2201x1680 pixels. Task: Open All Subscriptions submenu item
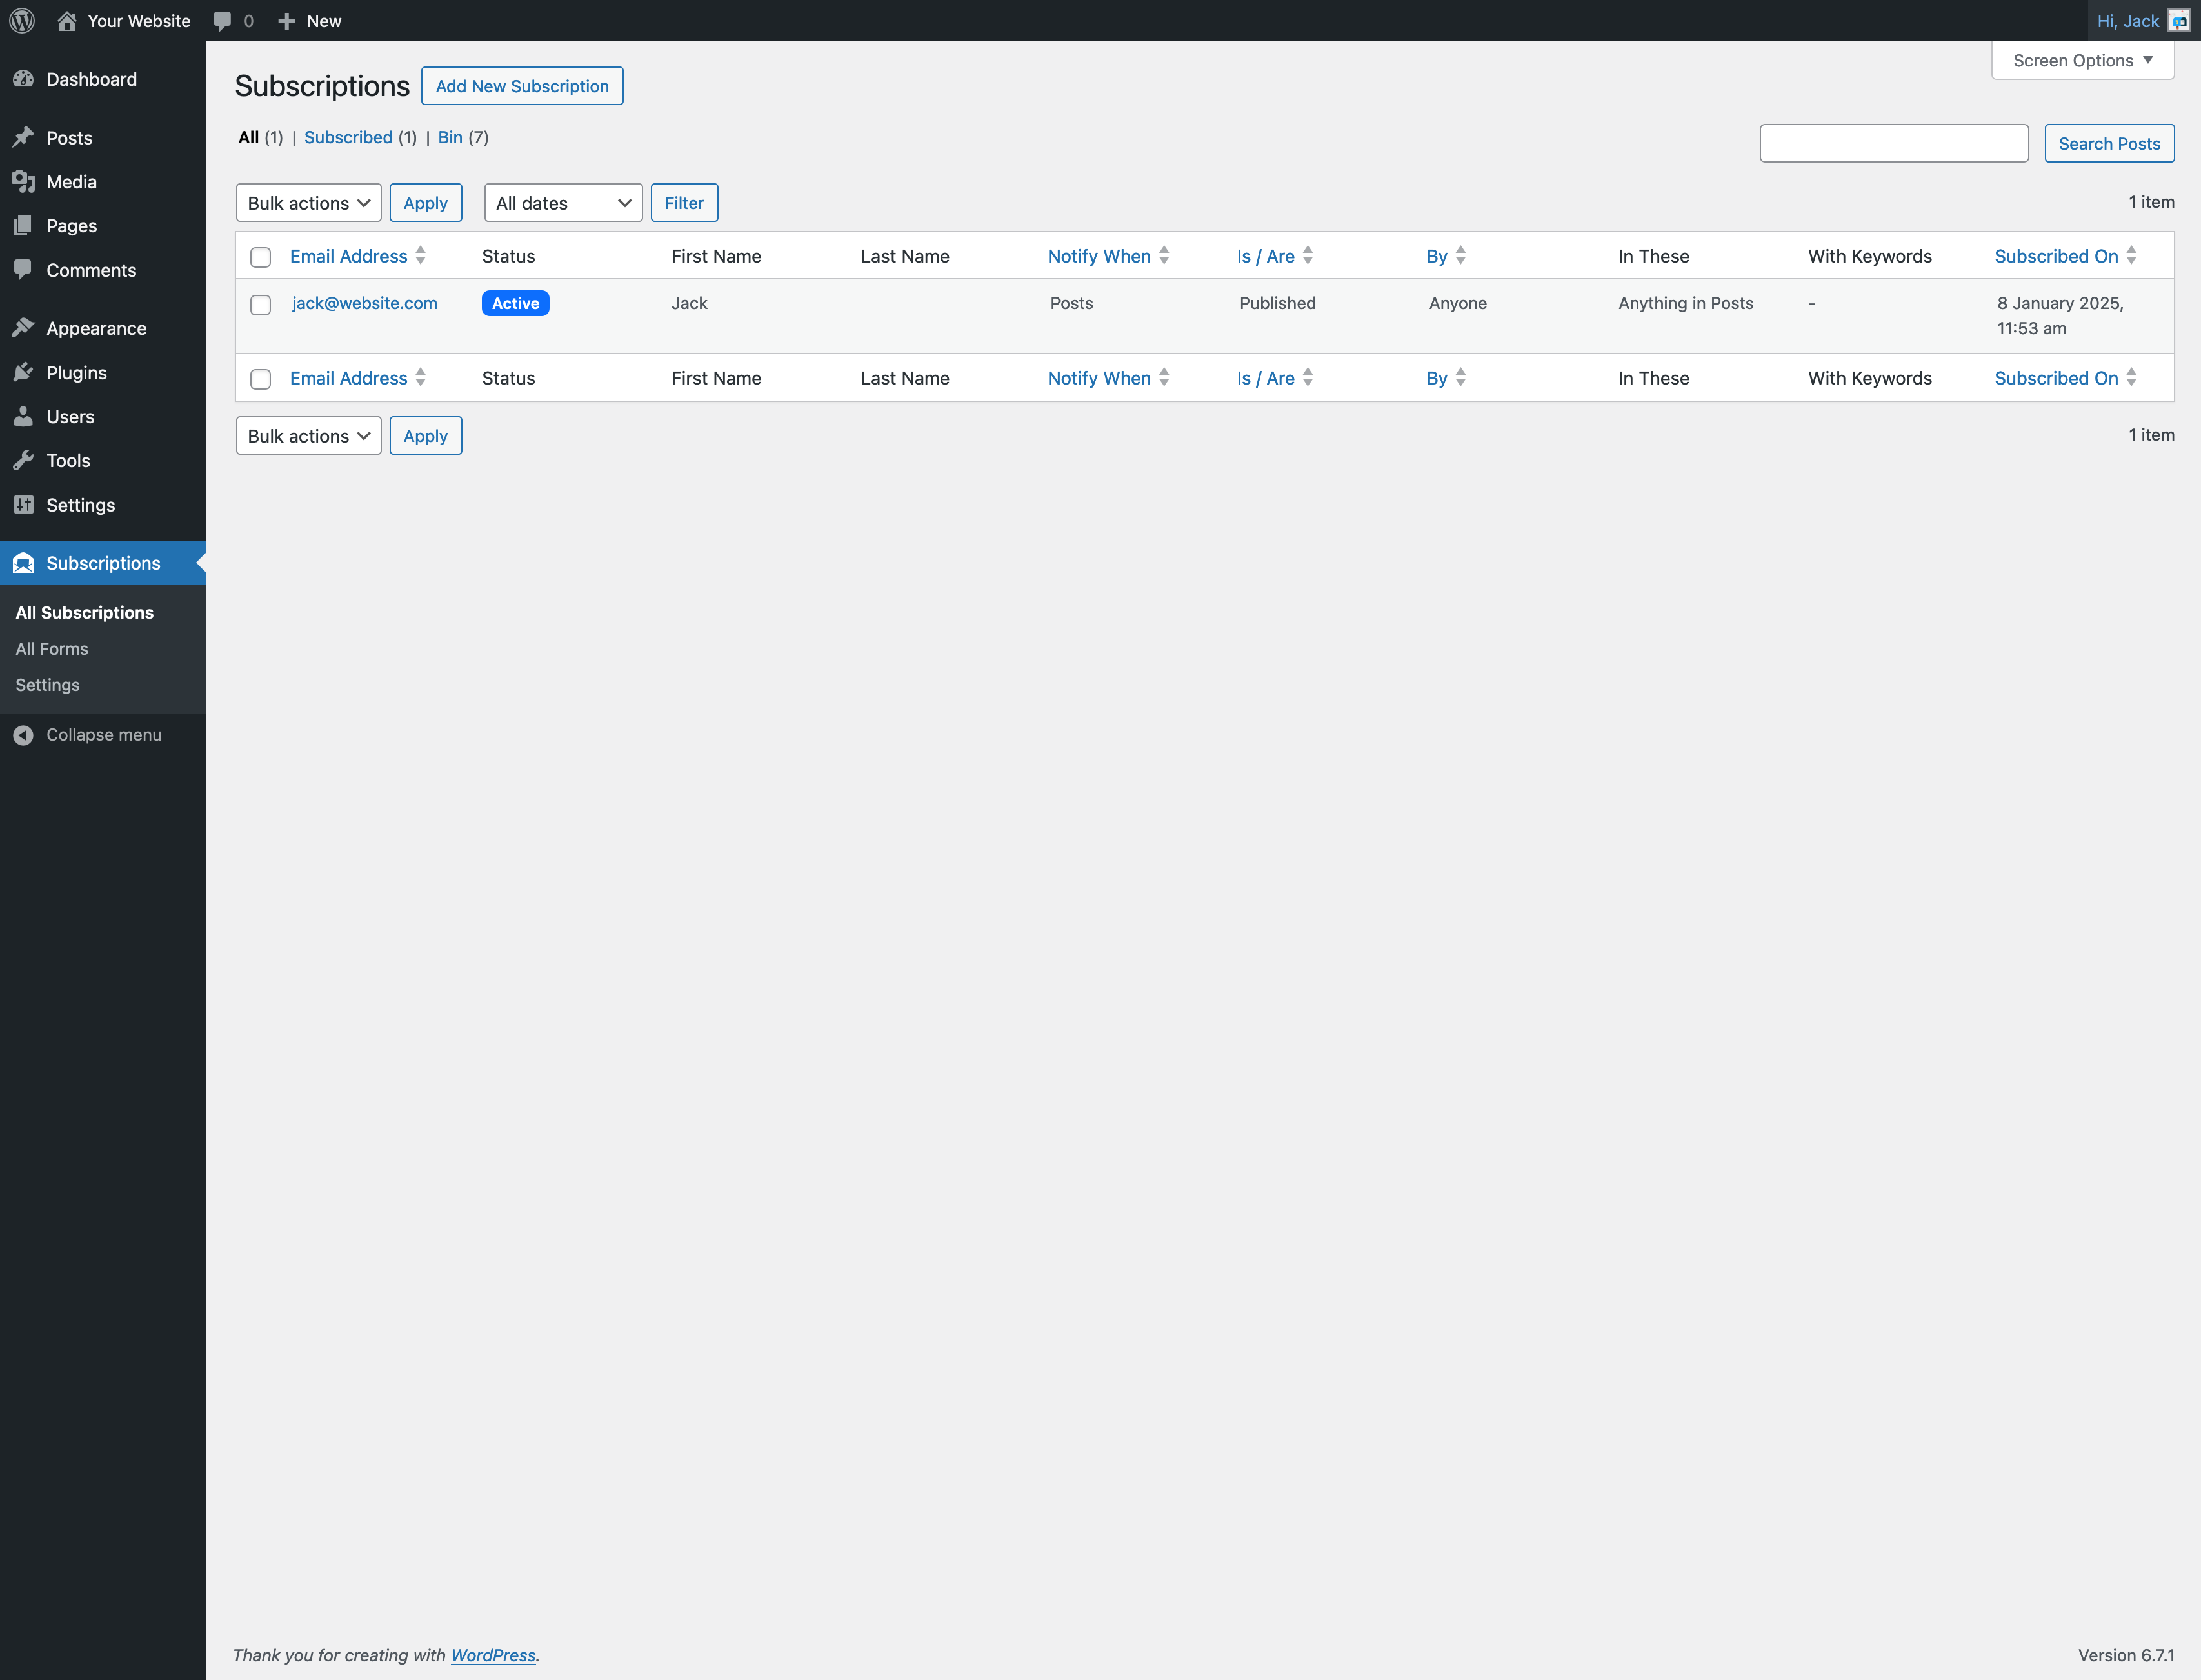pos(85,613)
